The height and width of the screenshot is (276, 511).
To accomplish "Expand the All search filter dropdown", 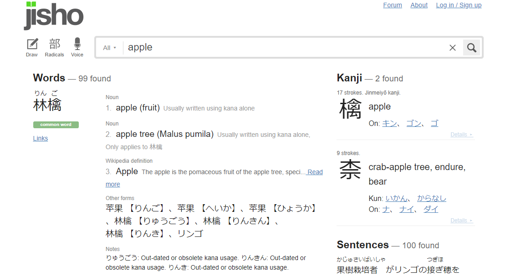I will click(x=109, y=48).
